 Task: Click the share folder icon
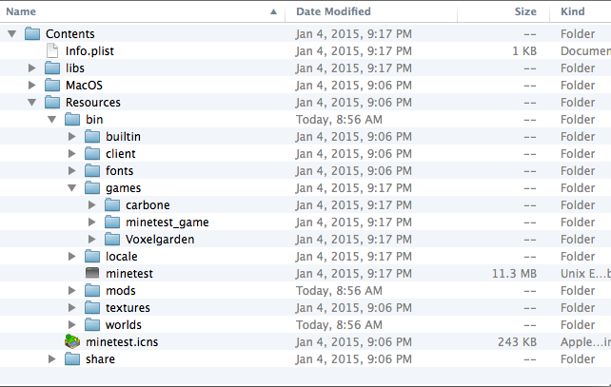coord(72,359)
